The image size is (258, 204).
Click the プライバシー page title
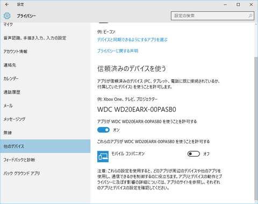pyautogui.click(x=26, y=16)
